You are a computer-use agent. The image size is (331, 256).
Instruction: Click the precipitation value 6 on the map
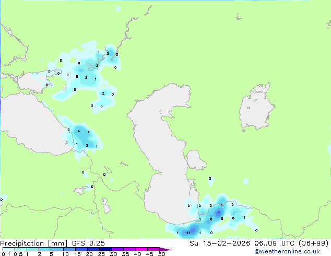pyautogui.click(x=233, y=218)
